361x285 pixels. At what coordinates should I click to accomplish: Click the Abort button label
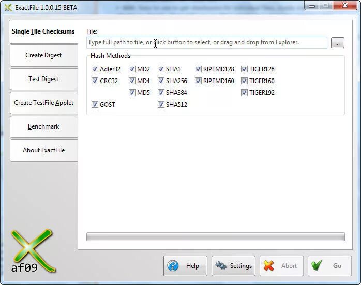pos(289,266)
